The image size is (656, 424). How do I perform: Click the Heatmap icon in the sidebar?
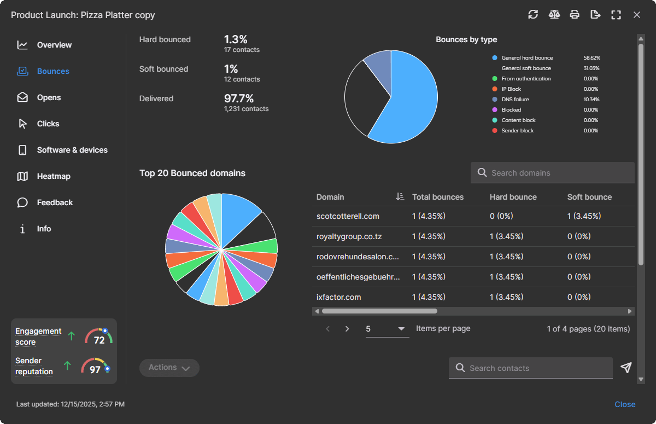pos(22,176)
